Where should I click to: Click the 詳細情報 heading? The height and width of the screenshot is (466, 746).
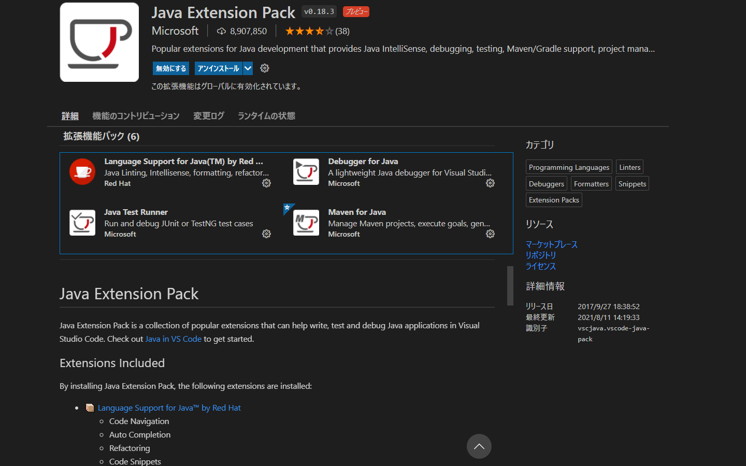click(x=545, y=286)
